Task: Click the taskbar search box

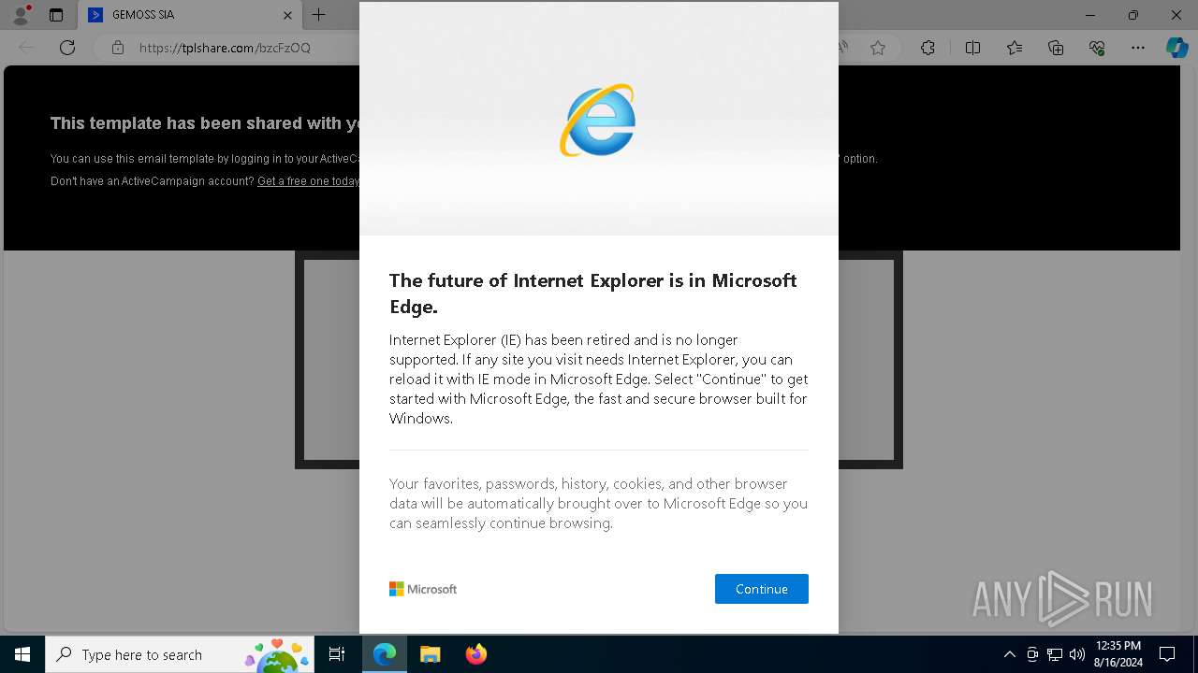Action: pyautogui.click(x=180, y=654)
